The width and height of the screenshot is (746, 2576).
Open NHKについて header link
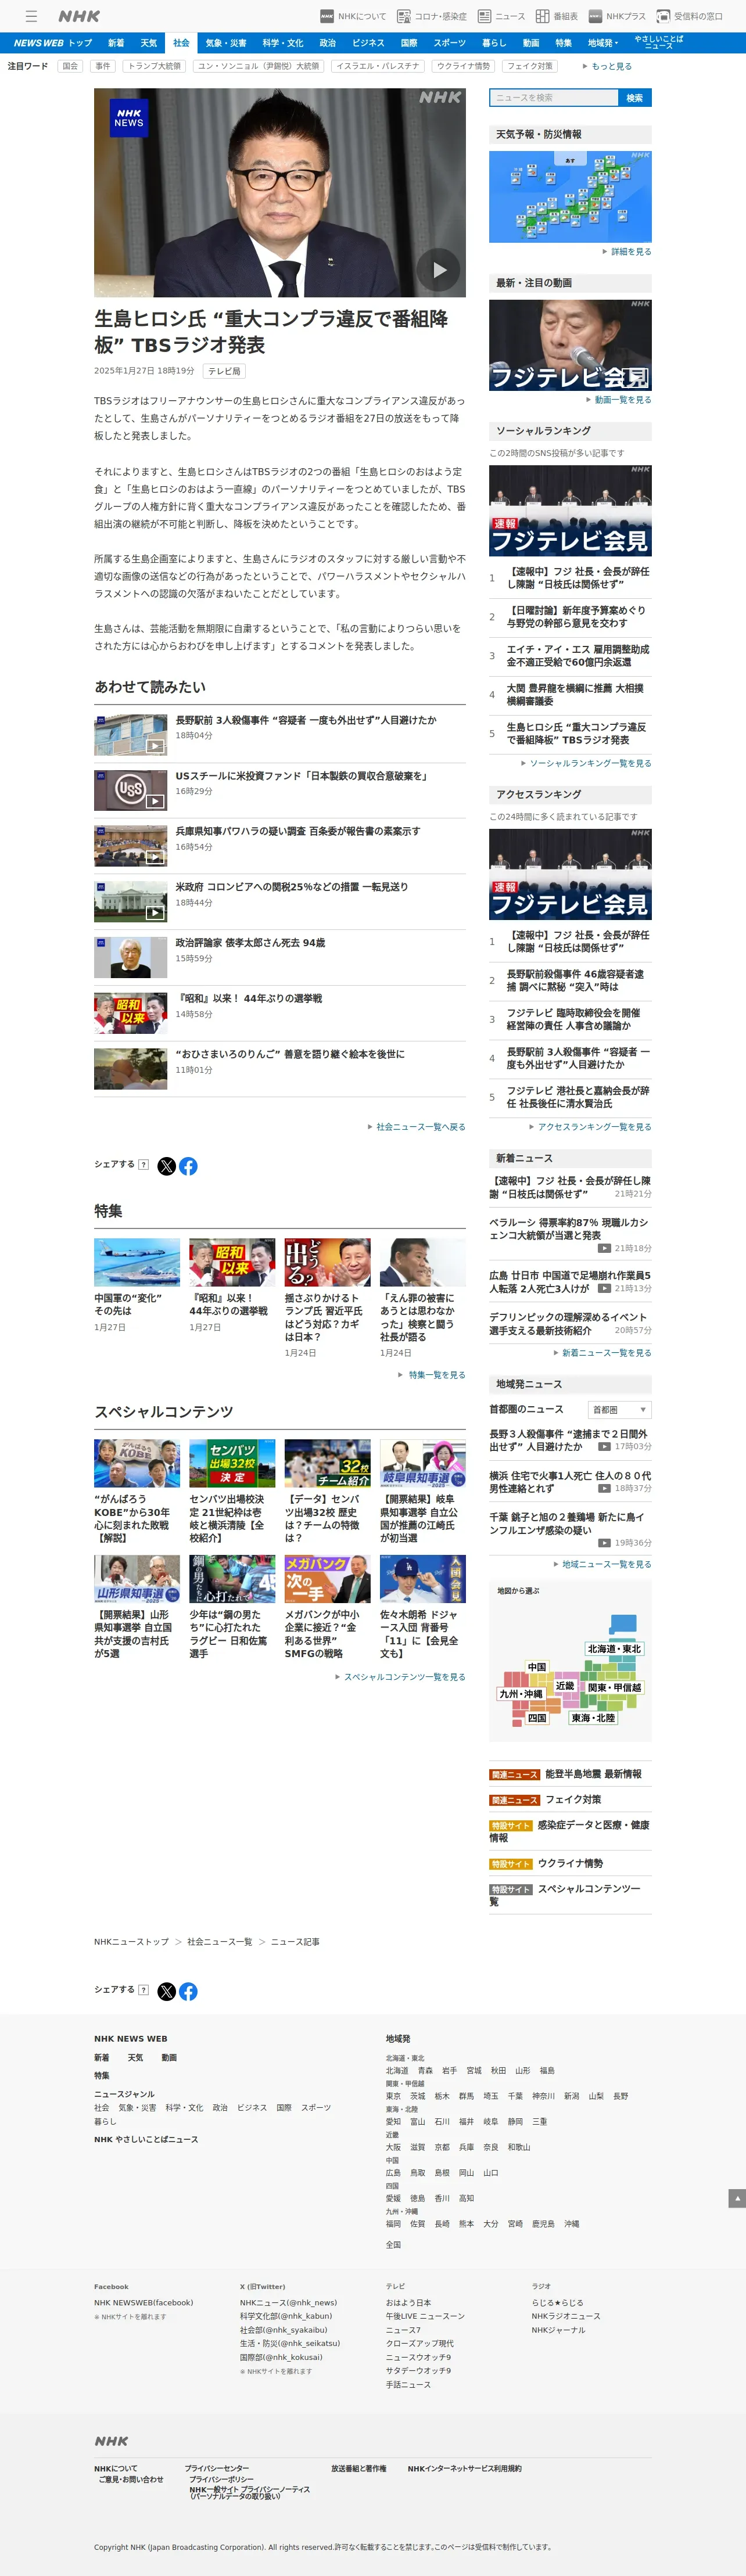353,16
